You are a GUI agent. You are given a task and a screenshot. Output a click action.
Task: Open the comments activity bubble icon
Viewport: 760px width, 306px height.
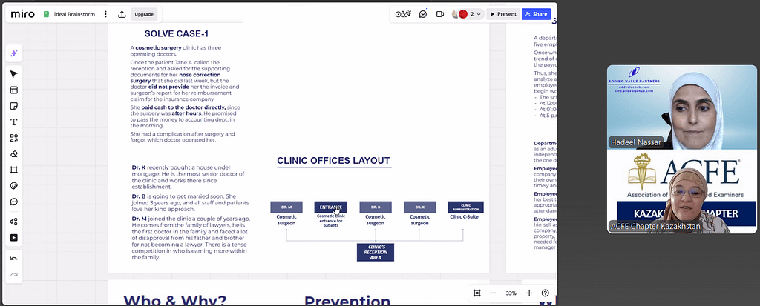(423, 14)
